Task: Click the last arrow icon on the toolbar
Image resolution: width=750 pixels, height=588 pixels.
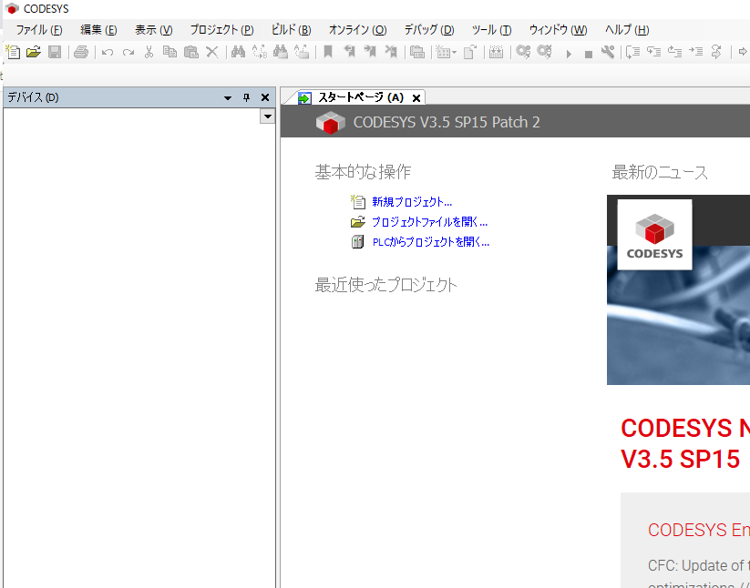Action: [x=743, y=52]
